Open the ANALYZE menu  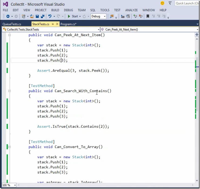[131, 10]
